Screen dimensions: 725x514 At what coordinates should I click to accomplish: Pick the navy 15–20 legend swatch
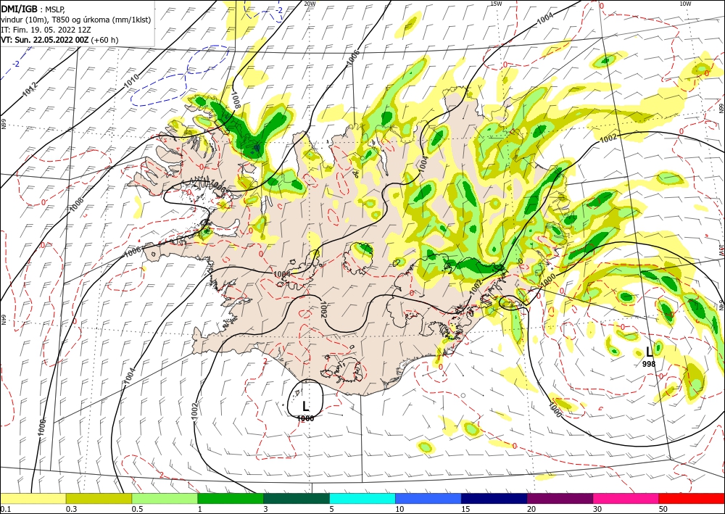pyautogui.click(x=494, y=498)
